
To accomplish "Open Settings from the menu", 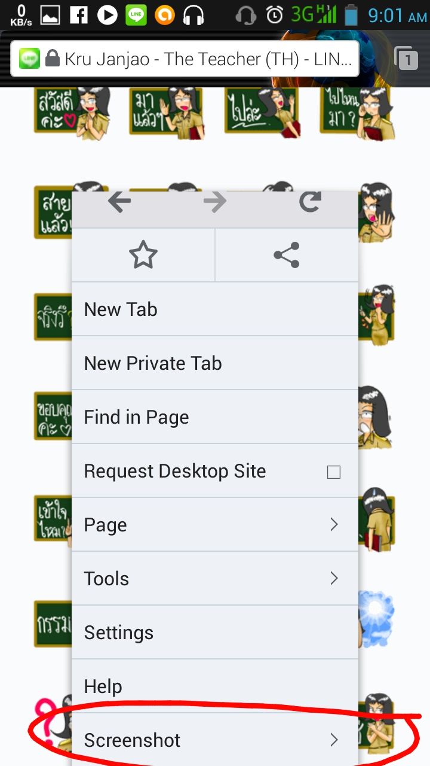I will (x=215, y=633).
